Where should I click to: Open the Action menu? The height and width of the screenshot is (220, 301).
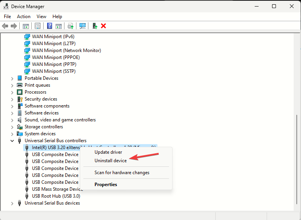[x=24, y=17]
